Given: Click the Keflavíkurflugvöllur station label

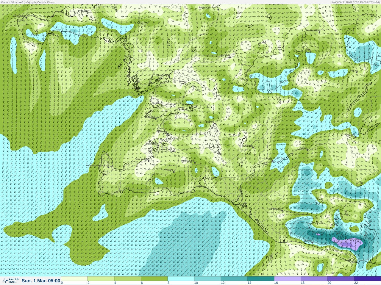Looking at the screenshot, I should point(97,165).
